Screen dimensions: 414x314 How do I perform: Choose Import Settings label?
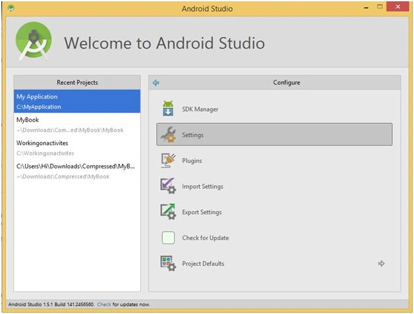pos(202,186)
